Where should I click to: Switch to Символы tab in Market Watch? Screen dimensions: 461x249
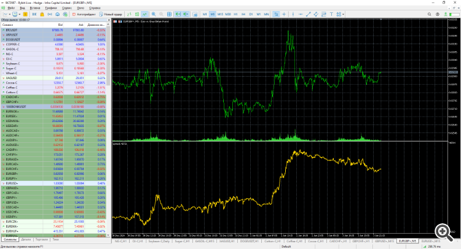10,240
